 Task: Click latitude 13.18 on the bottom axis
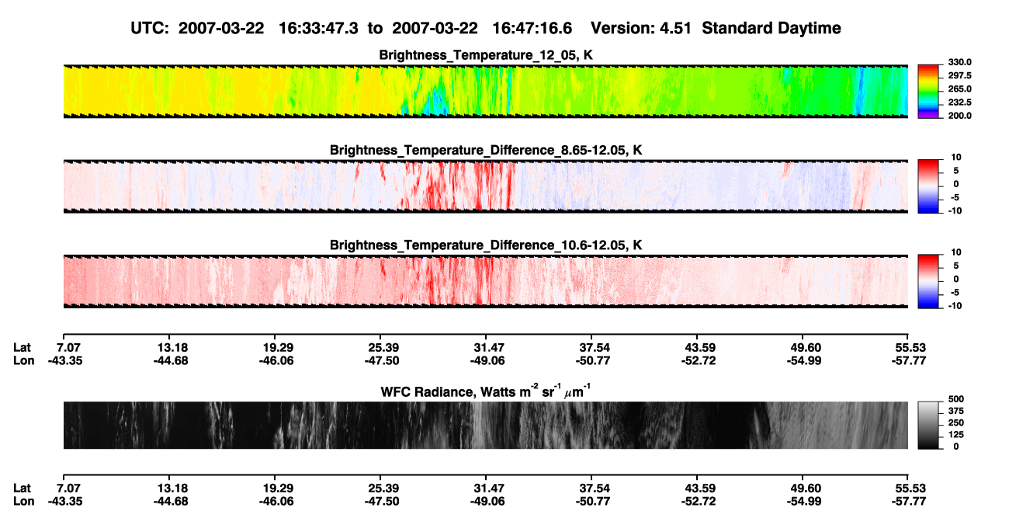169,488
